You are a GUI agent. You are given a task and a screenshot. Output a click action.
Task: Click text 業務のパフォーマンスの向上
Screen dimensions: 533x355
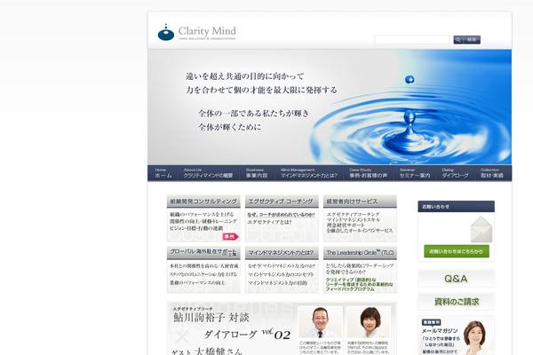coord(197,283)
